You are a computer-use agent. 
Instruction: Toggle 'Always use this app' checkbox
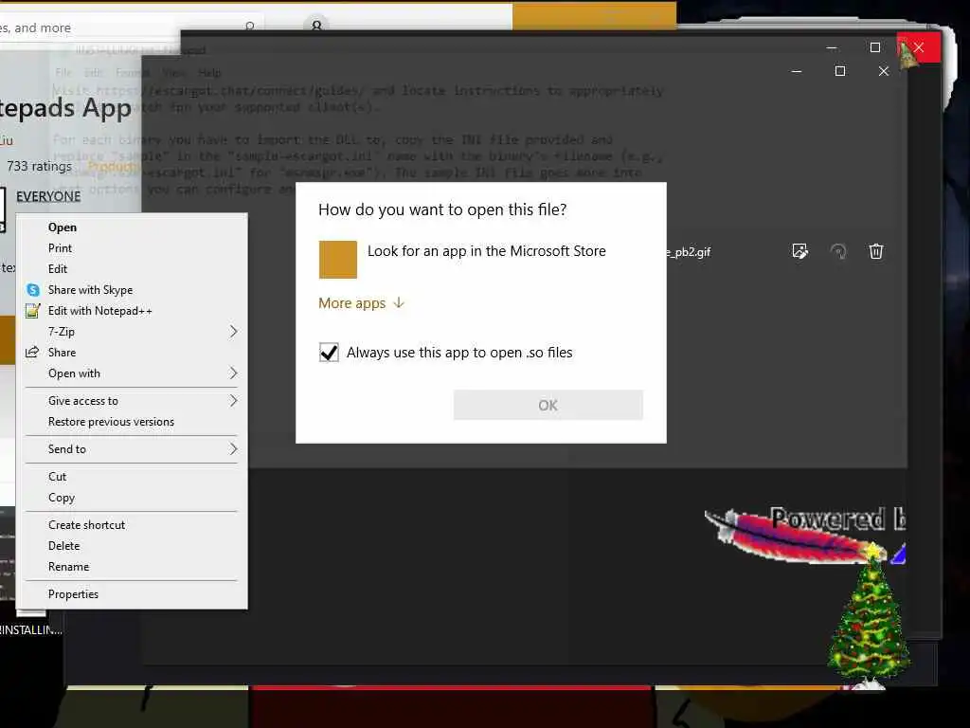tap(329, 353)
